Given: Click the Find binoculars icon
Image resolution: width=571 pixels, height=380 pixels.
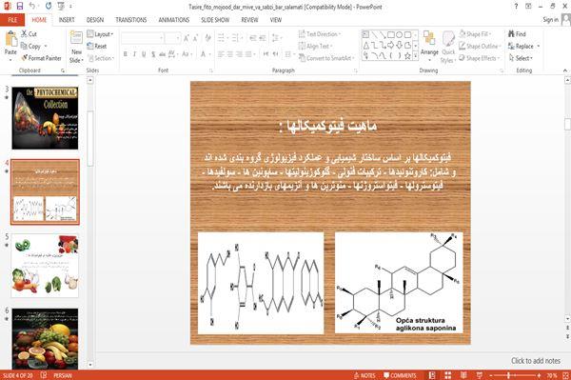Looking at the screenshot, I should tap(511, 34).
